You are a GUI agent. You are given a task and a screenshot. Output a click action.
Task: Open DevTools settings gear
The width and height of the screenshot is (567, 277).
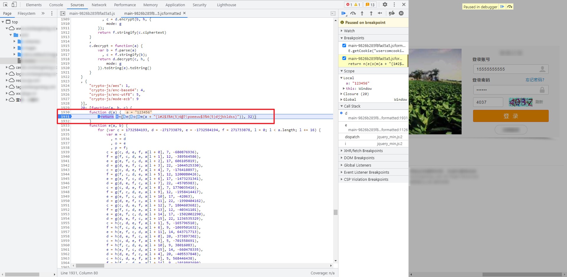pos(385,4)
